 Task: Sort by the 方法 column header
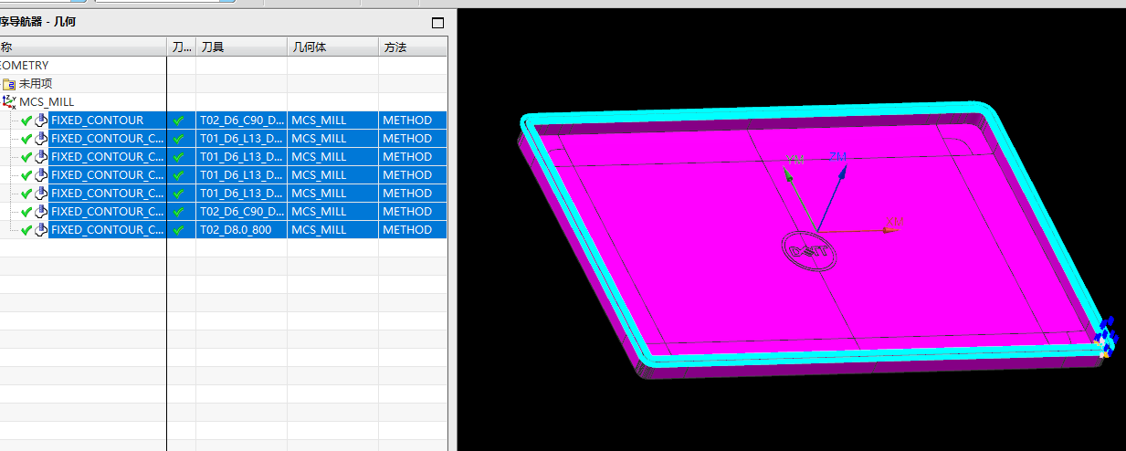pyautogui.click(x=413, y=47)
